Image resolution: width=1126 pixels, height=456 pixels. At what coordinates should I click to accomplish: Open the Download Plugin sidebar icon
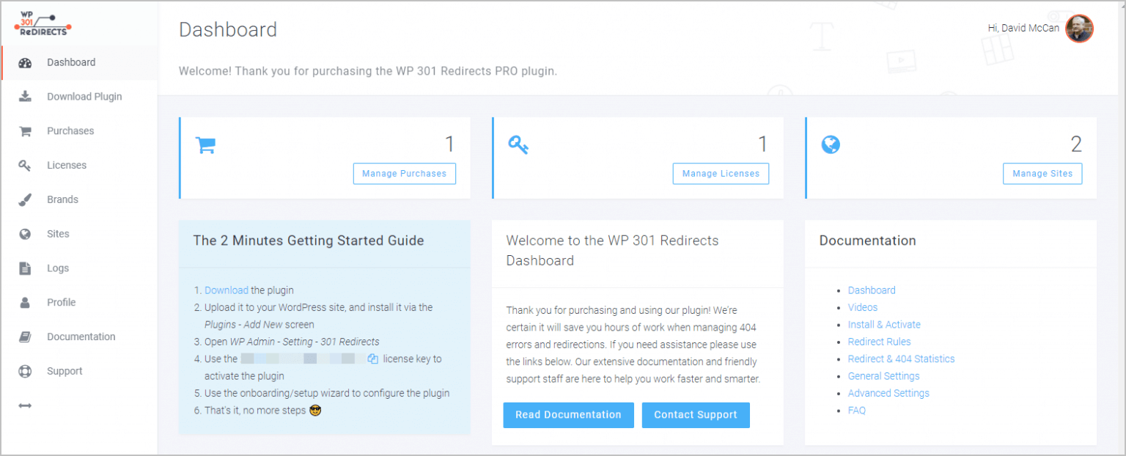[x=24, y=96]
